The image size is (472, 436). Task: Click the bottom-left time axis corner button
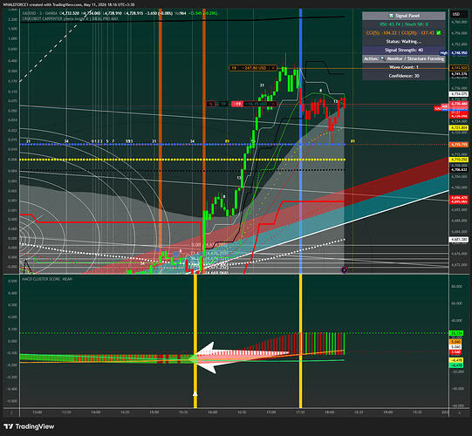[11, 412]
